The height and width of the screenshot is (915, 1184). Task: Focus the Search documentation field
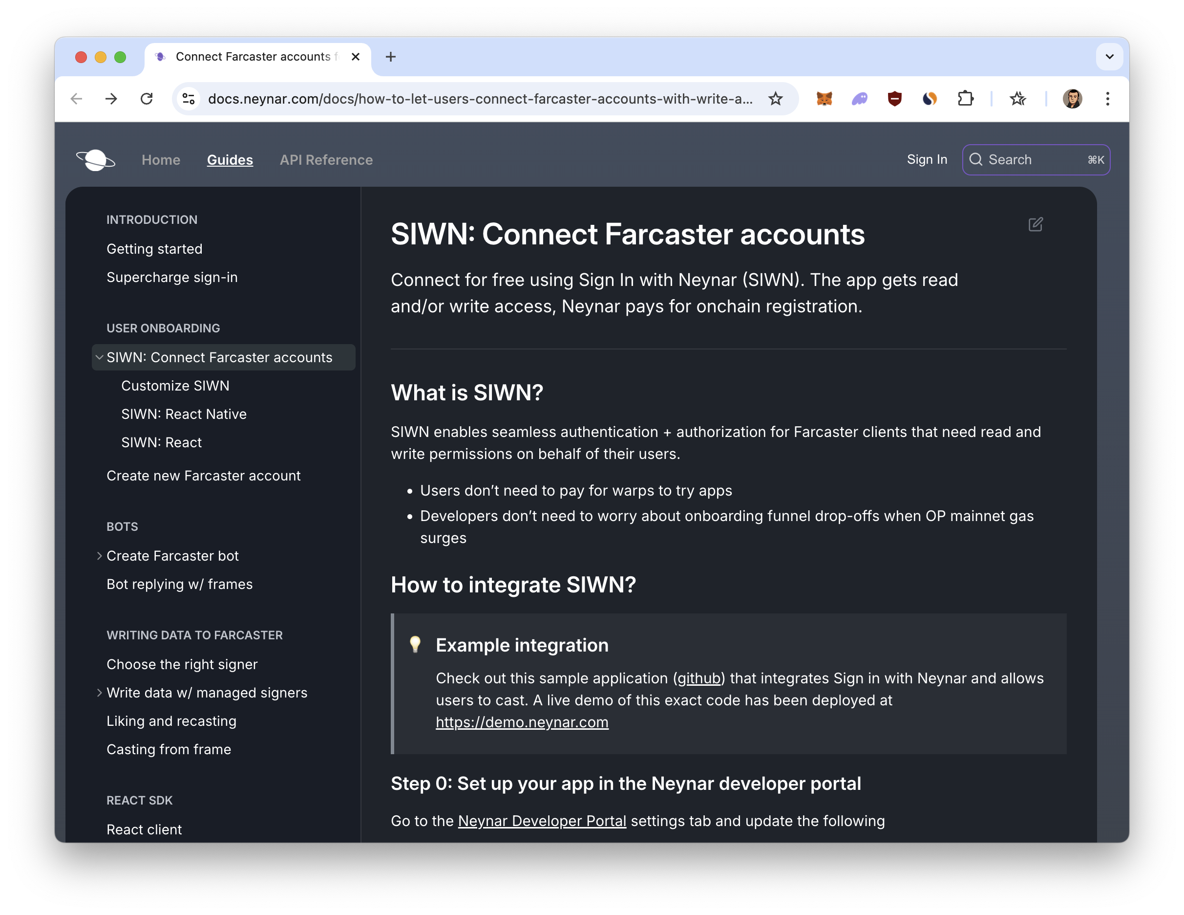(1036, 159)
